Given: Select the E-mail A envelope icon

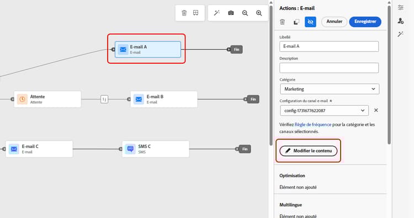Looking at the screenshot, I should coord(123,50).
